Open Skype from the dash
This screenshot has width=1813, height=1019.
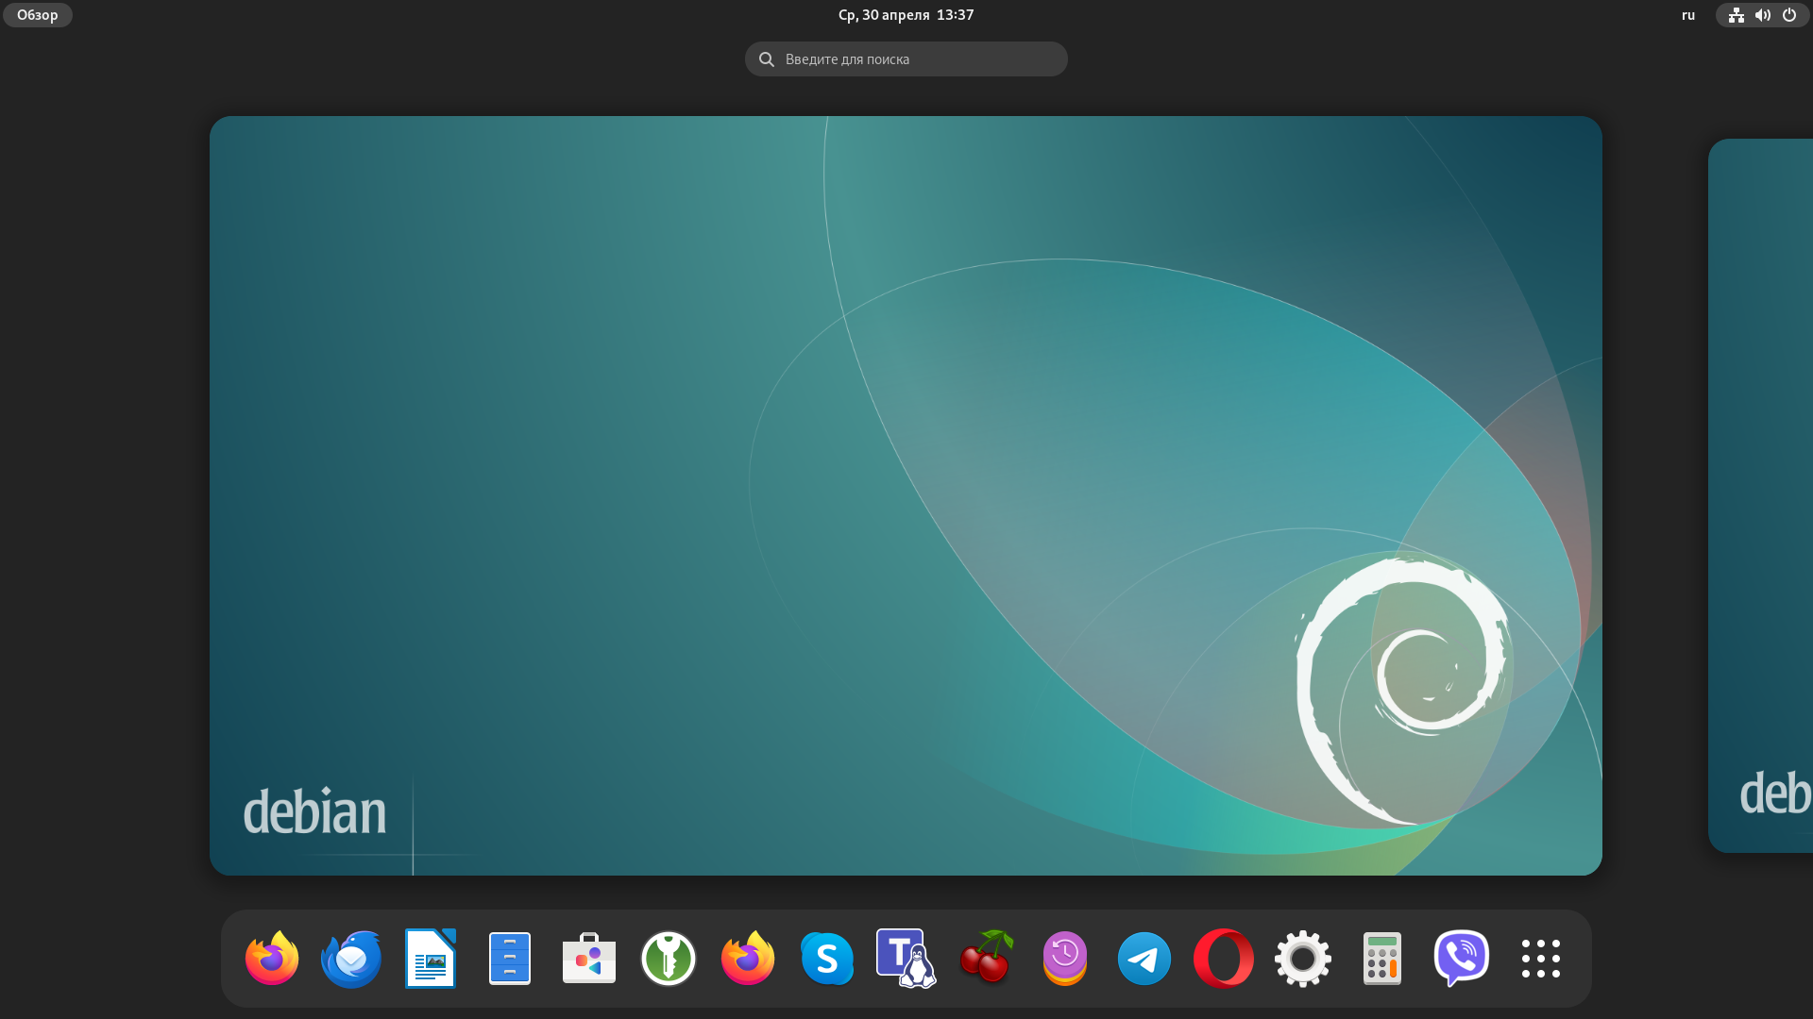coord(827,958)
